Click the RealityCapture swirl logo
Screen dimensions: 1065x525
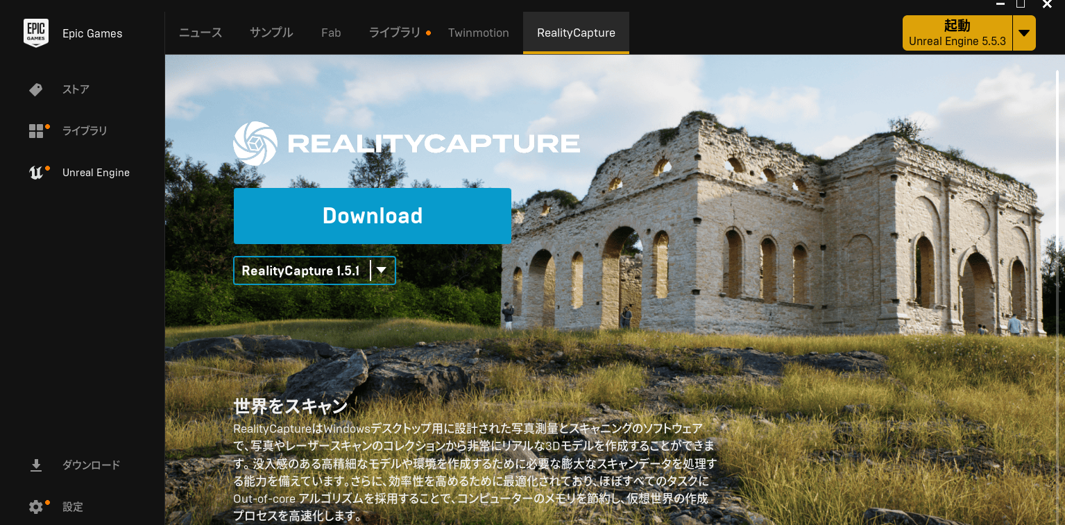pyautogui.click(x=255, y=144)
